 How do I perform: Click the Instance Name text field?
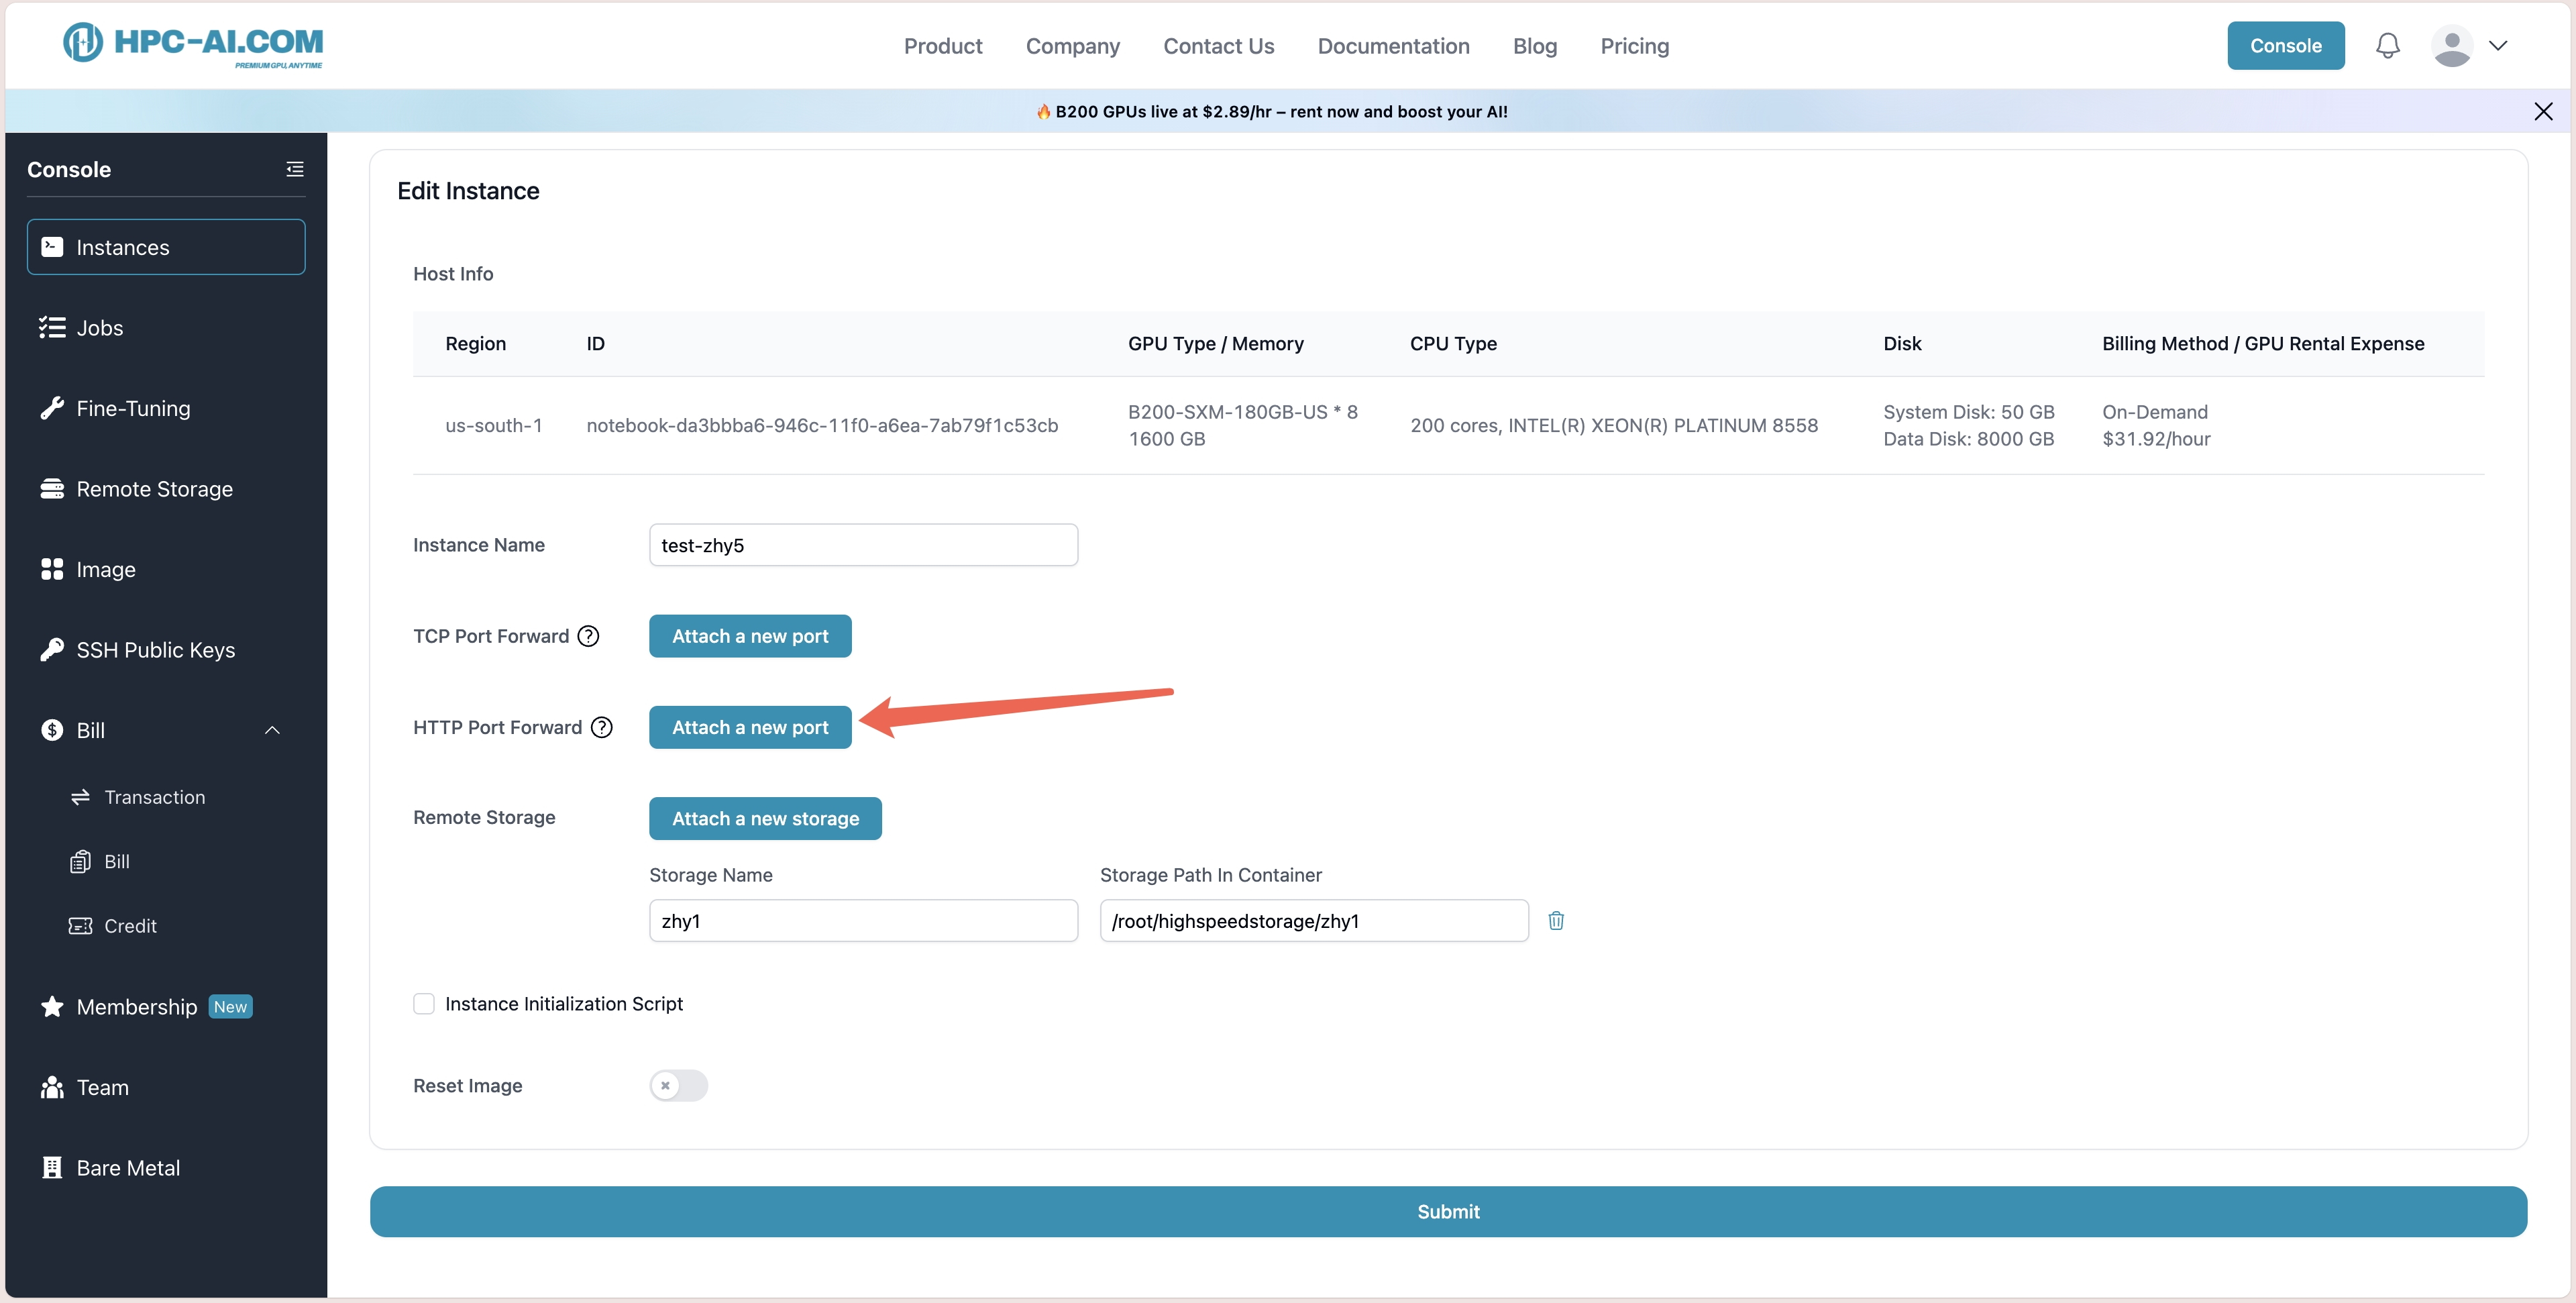pyautogui.click(x=863, y=545)
